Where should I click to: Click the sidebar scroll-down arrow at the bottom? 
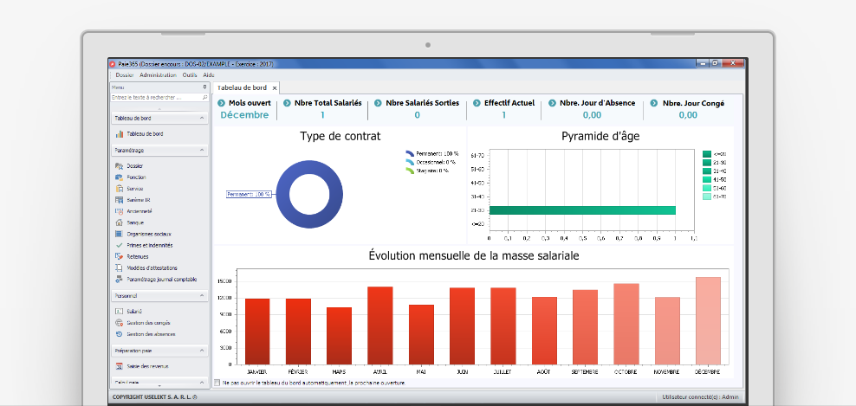coord(159,386)
